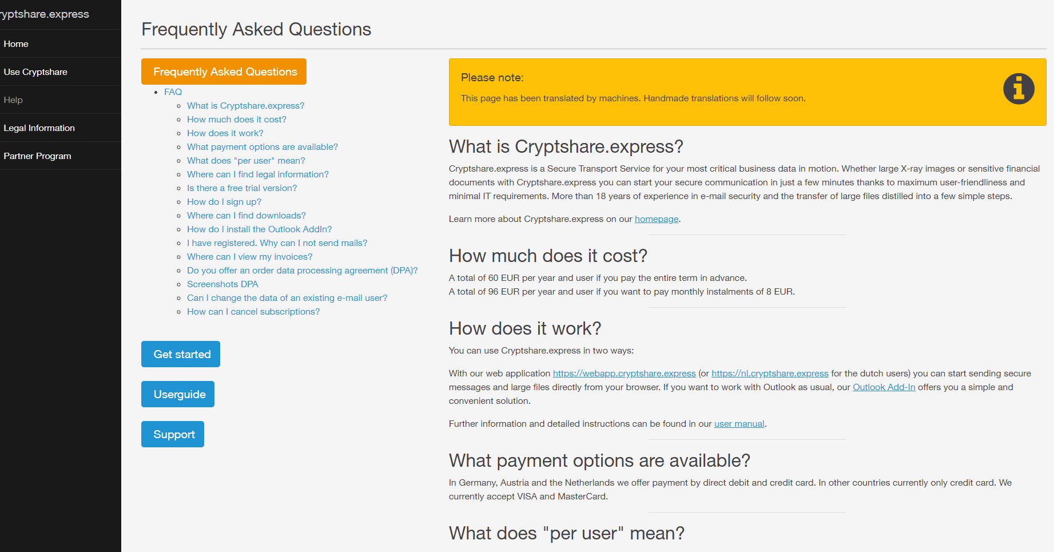This screenshot has height=552, width=1054.
Task: Click the Support button
Action: pos(172,434)
